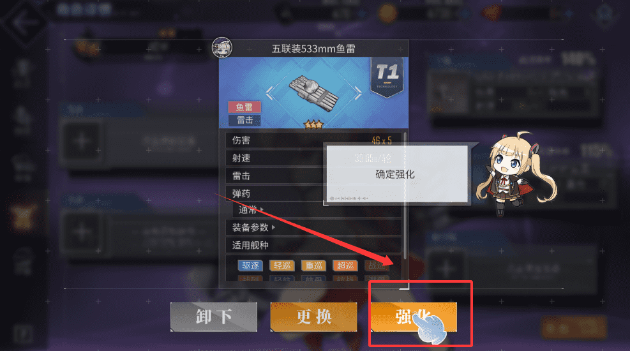The image size is (630, 351).
Task: Click the 重巡 ship type tag
Action: [314, 265]
